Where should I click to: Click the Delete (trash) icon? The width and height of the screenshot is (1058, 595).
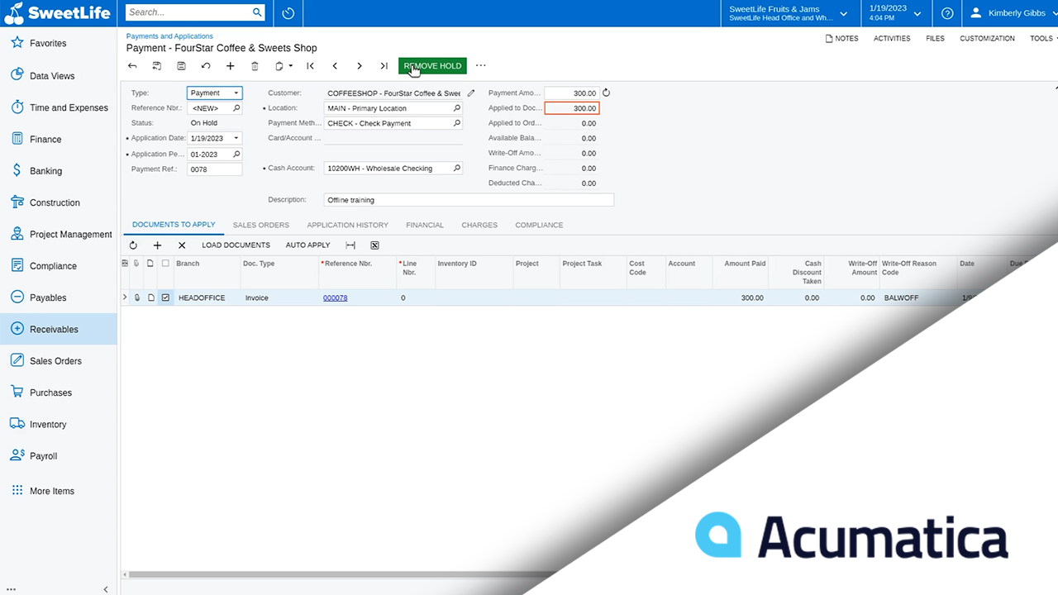255,66
